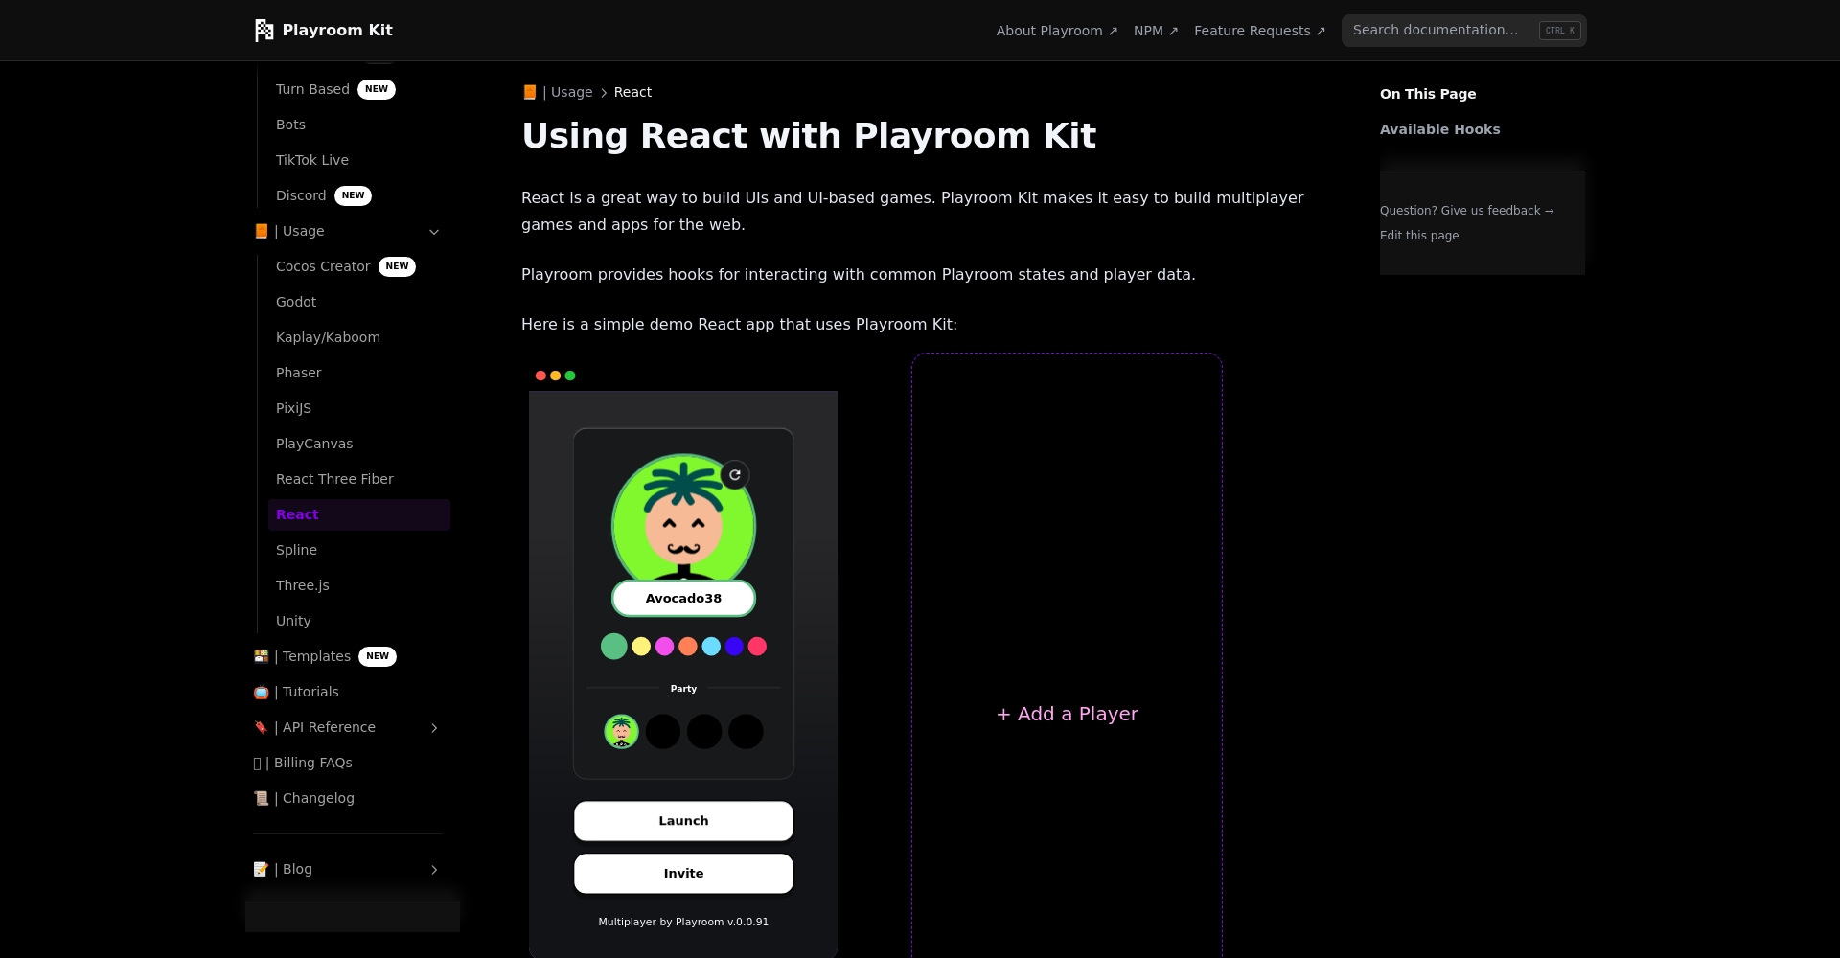This screenshot has height=958, width=1840.
Task: Click the orange book icon next to Usage
Action: (x=261, y=231)
